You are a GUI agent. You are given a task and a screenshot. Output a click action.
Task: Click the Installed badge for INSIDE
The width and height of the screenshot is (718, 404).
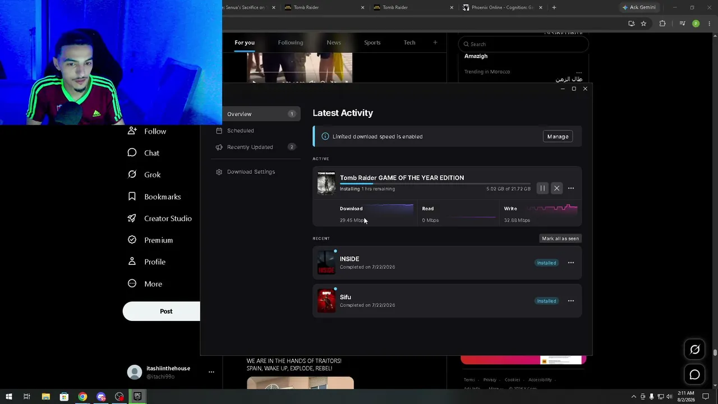tap(546, 263)
